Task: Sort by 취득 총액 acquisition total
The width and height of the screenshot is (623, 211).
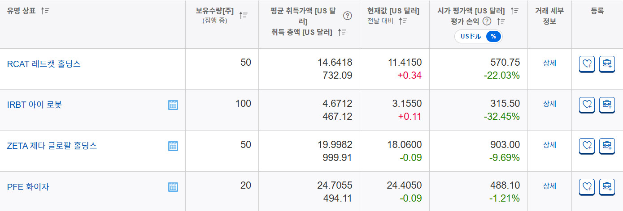Action: coord(342,32)
